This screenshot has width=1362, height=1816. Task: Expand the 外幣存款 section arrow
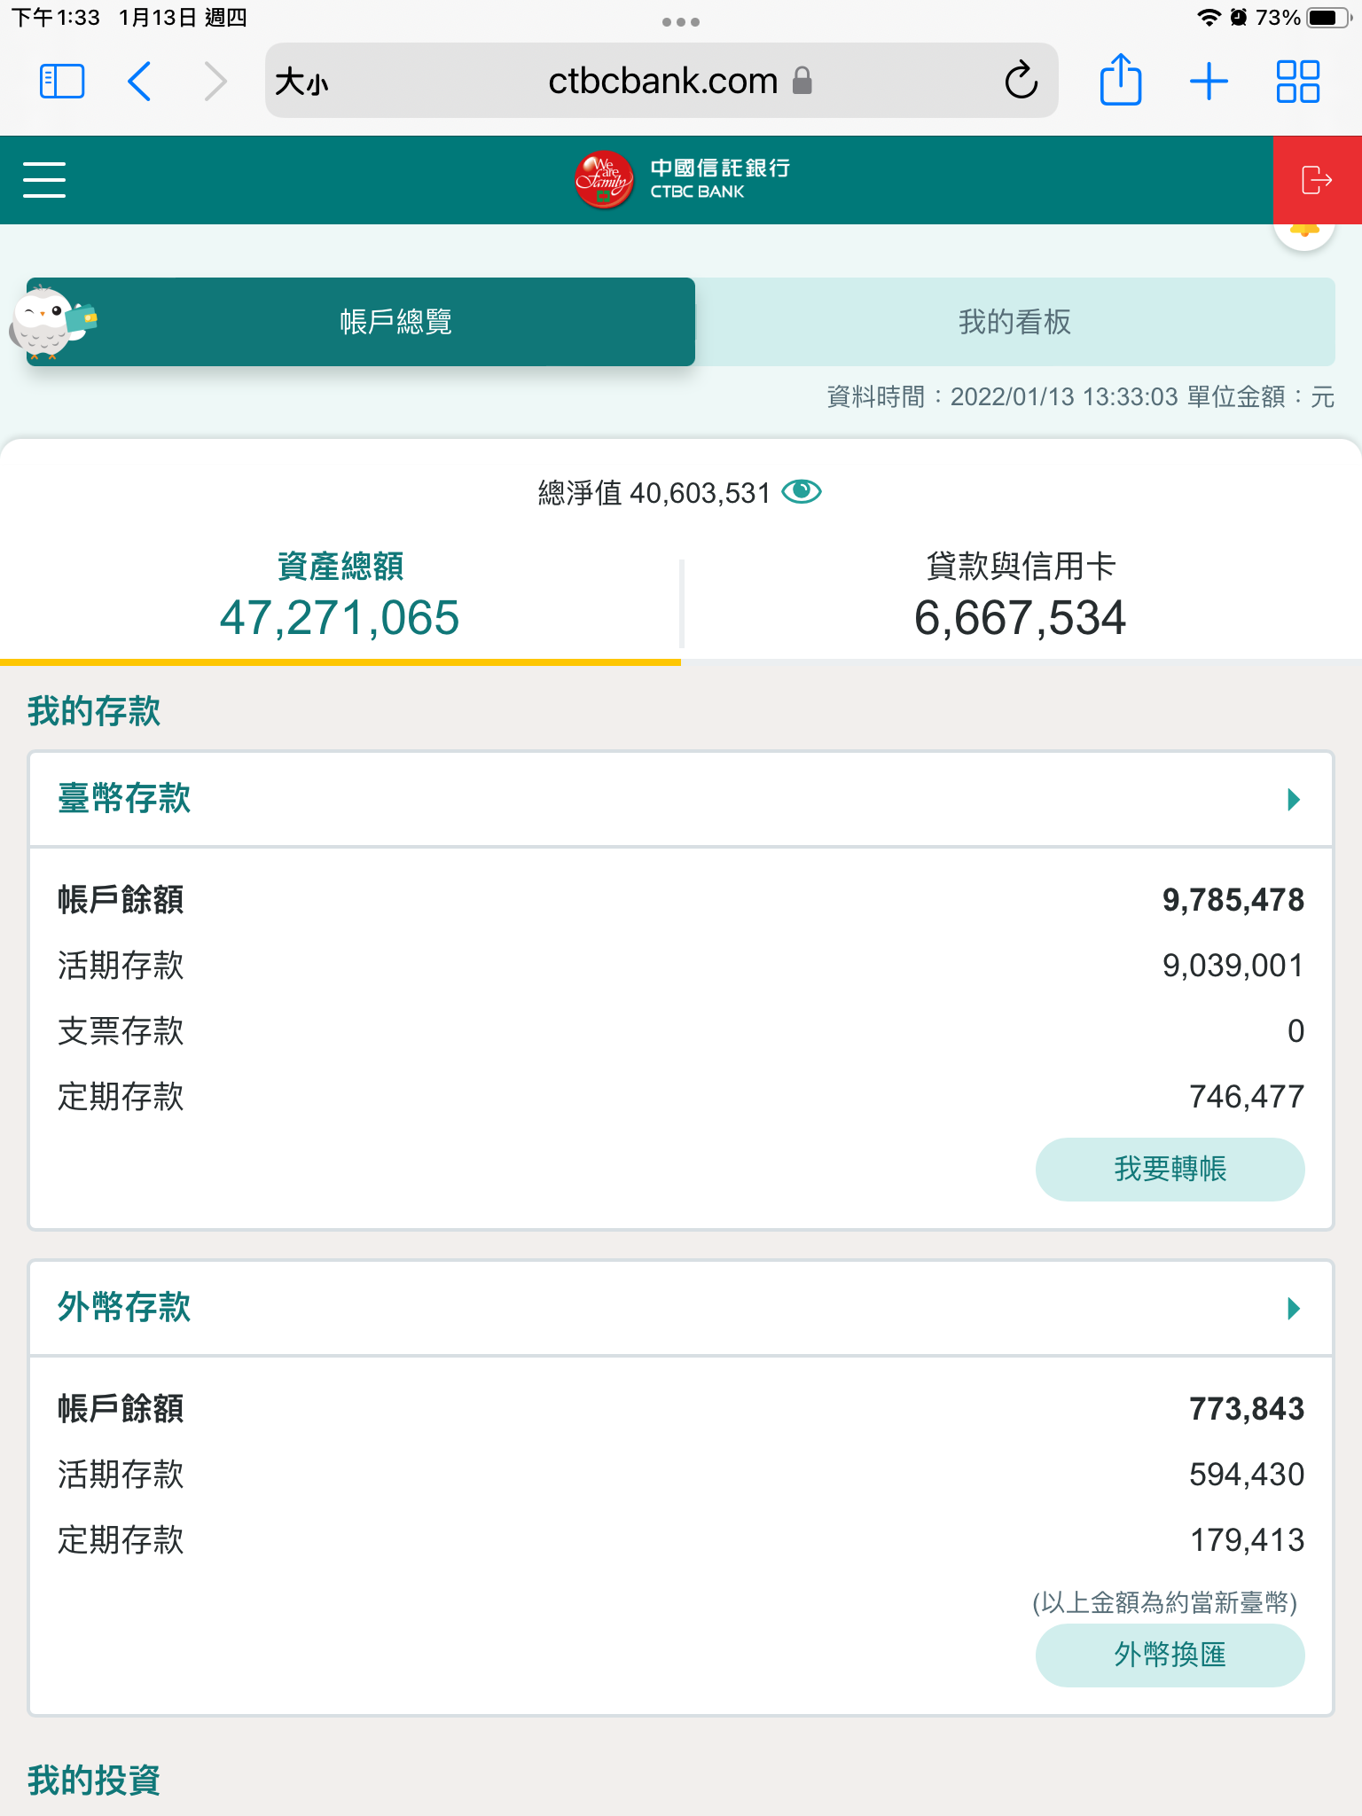click(x=1294, y=1309)
